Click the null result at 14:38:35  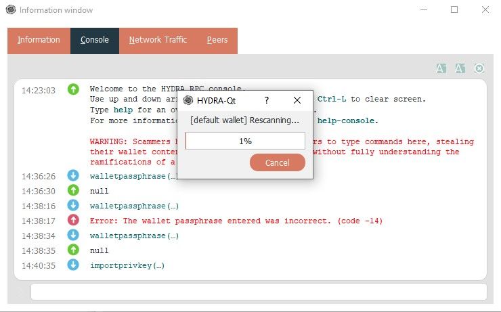click(99, 250)
